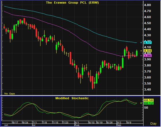
Task: Click the 3.50 price axis label
Action: click(147, 83)
